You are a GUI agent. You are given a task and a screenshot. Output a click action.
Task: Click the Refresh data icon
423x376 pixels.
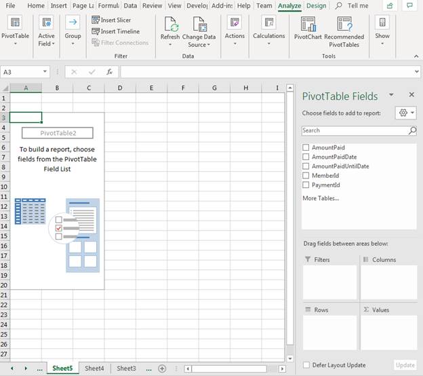coord(170,24)
